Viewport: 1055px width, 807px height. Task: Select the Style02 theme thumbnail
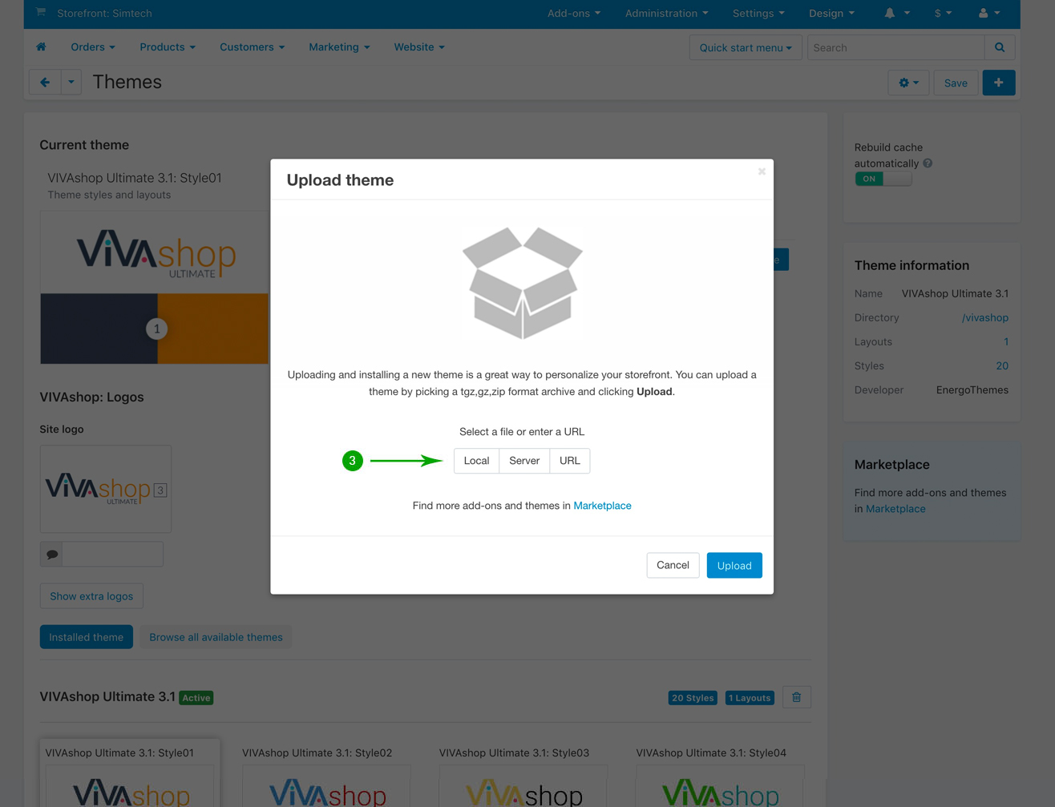(326, 785)
